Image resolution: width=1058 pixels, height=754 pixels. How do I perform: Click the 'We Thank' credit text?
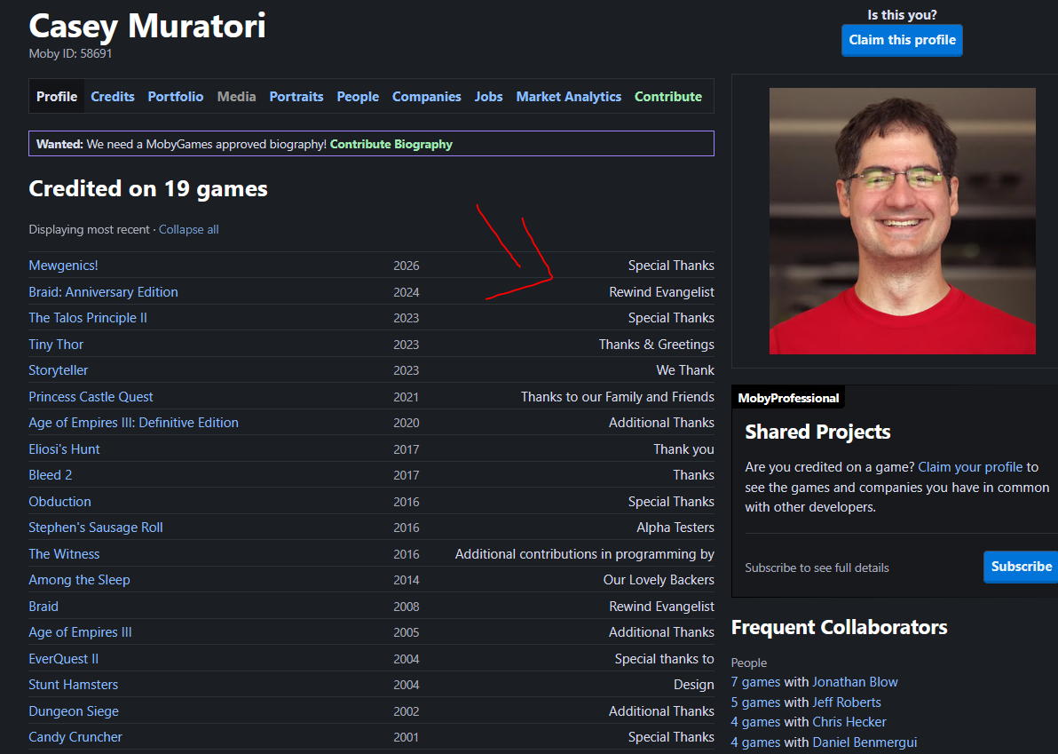pos(685,370)
